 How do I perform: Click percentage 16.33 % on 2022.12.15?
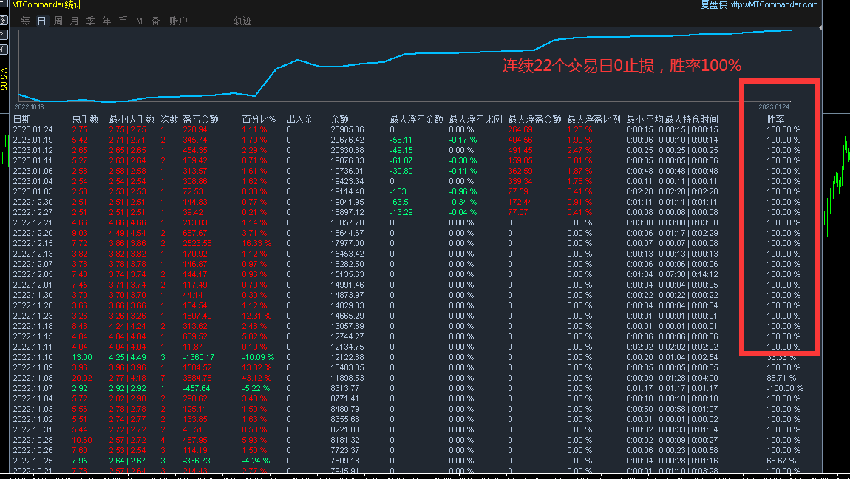(257, 243)
